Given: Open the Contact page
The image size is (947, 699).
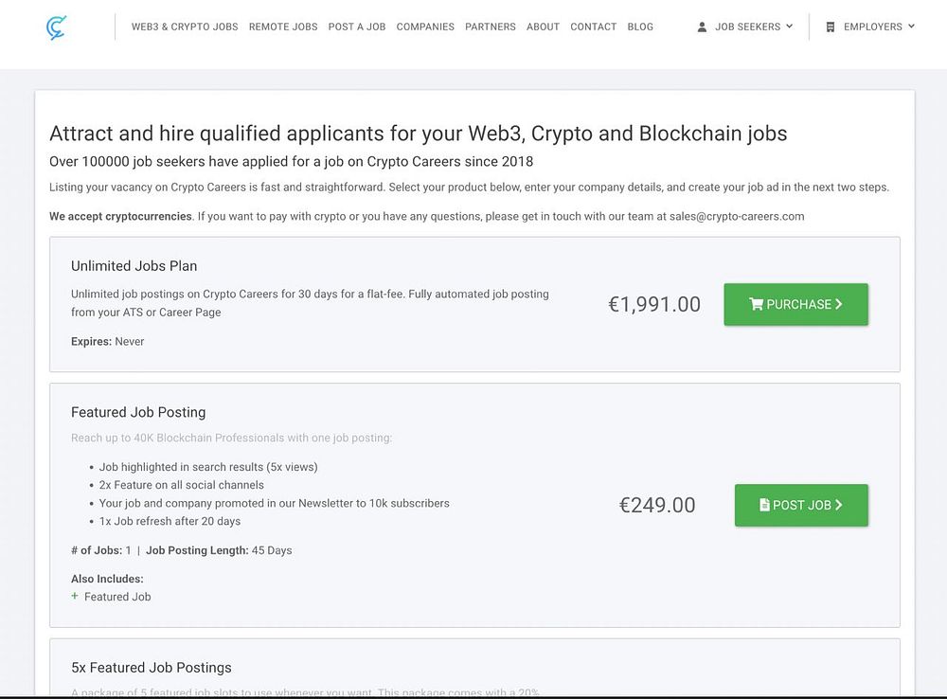Looking at the screenshot, I should click(594, 27).
